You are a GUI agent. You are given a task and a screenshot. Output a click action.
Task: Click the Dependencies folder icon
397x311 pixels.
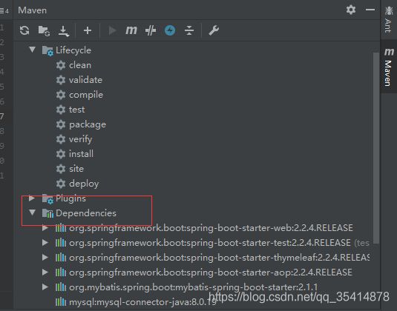point(47,213)
